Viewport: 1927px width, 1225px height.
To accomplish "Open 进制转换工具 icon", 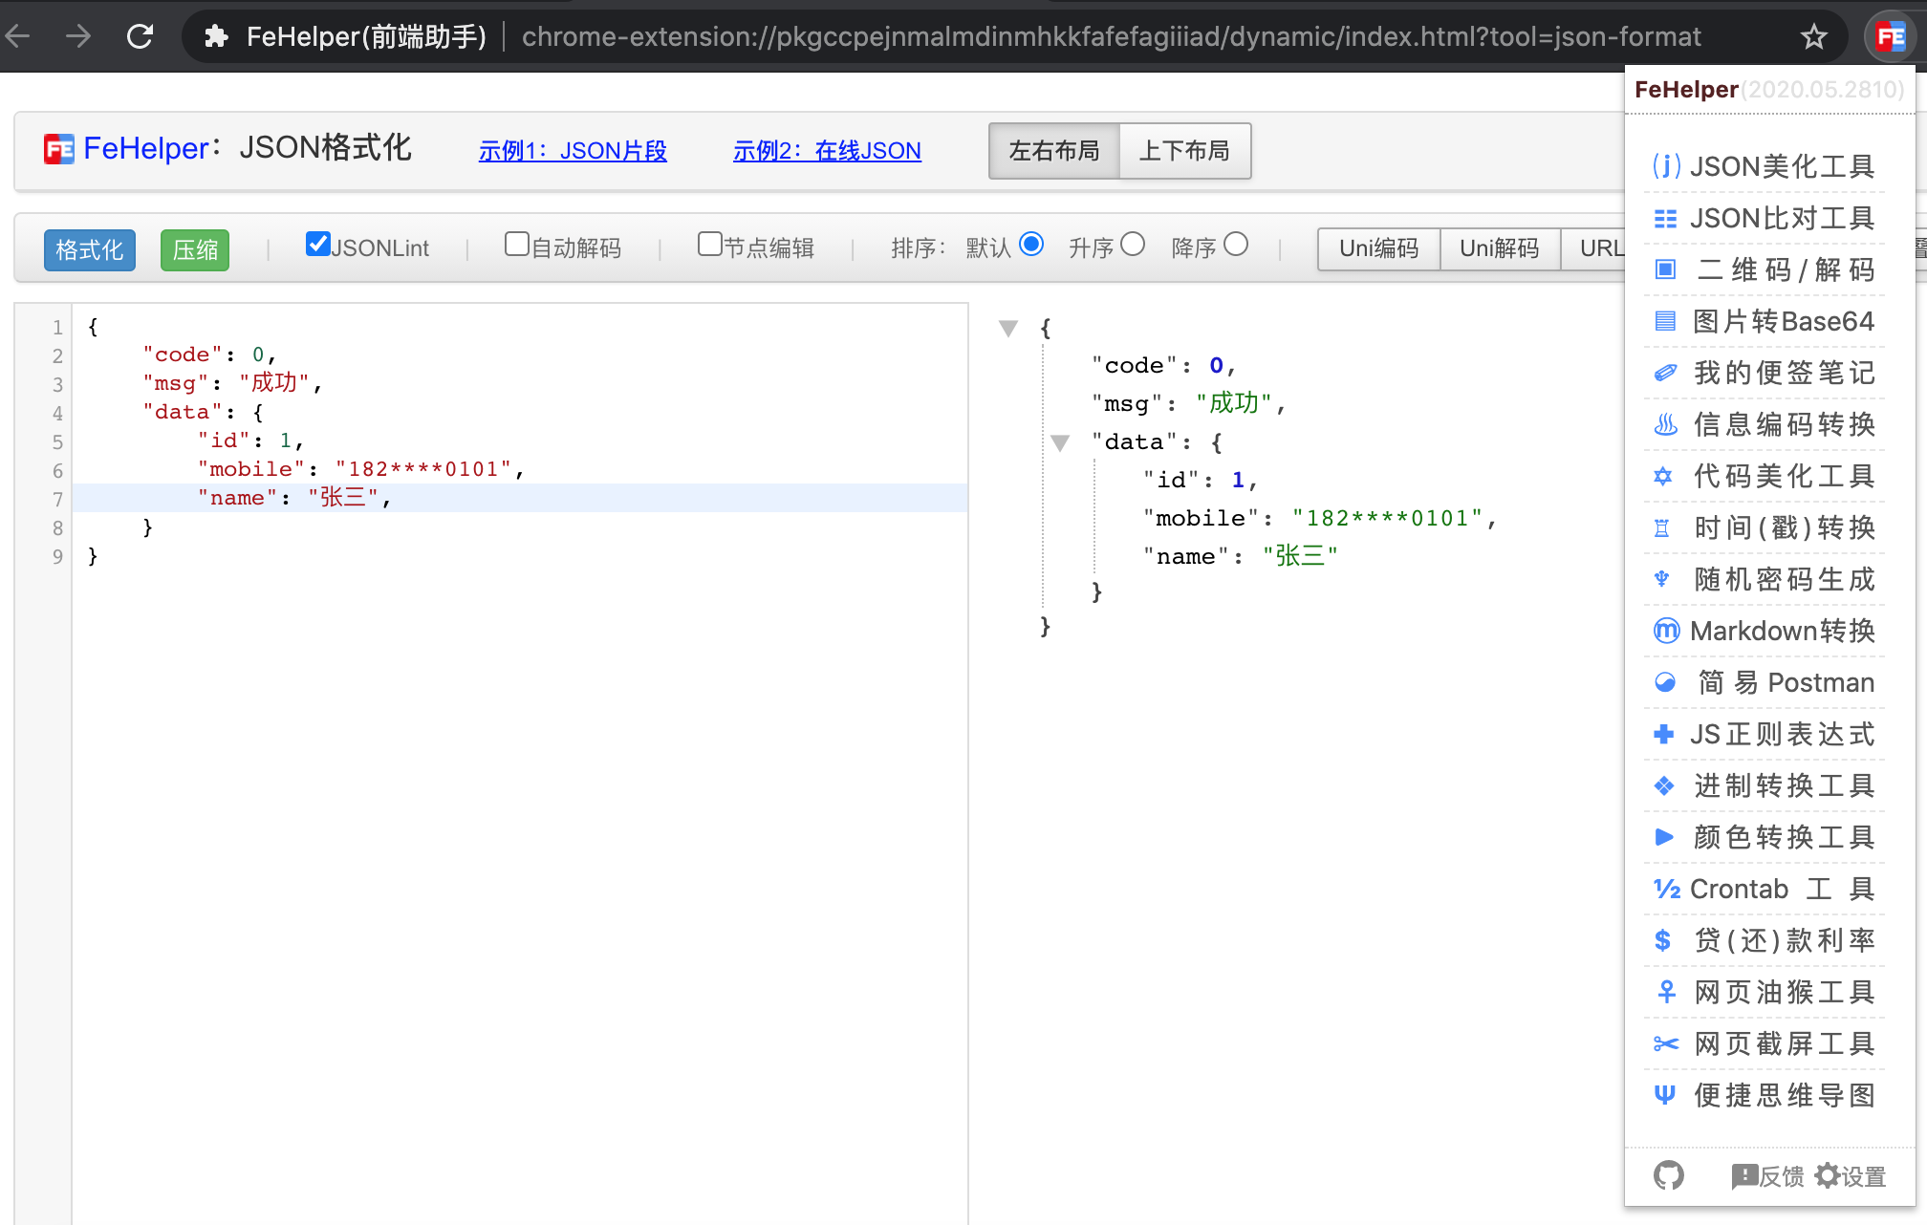I will click(x=1664, y=785).
